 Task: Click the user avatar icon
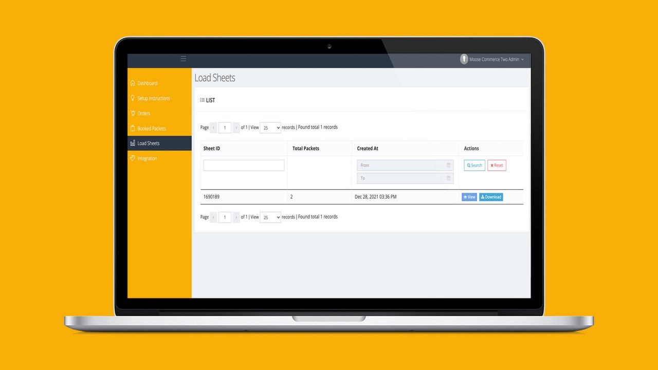[464, 59]
